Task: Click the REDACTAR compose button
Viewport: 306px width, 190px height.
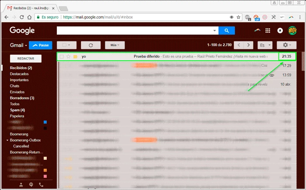Action: click(x=26, y=59)
